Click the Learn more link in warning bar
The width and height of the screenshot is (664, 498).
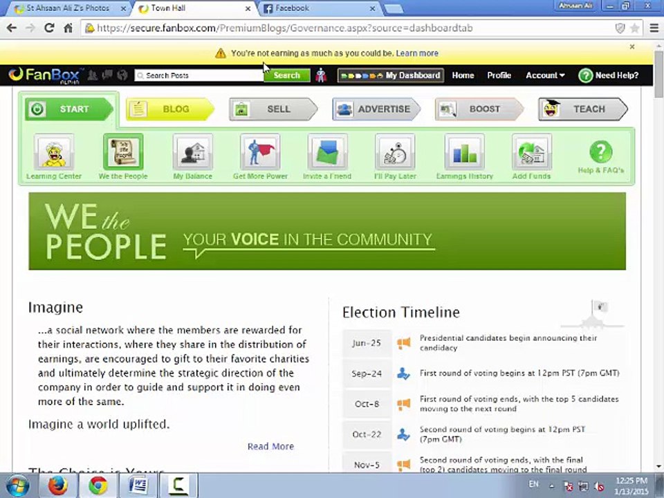417,53
